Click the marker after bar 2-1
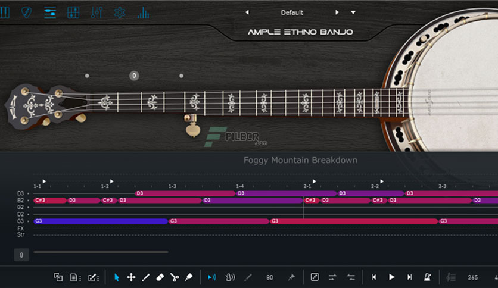Screen dimensions: 498x288 315,181
